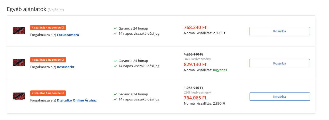Click the Digitalko offer TV thumbnail

pyautogui.click(x=19, y=96)
